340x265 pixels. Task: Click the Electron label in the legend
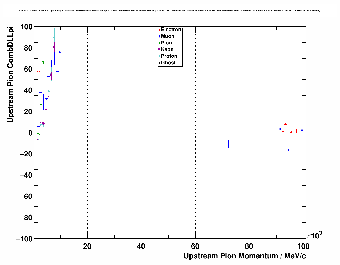click(171, 30)
